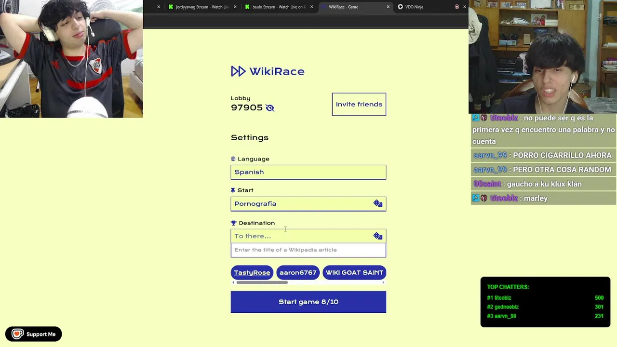The height and width of the screenshot is (347, 617).
Task: Click the right webcam feed thumbnail
Action: pos(543,57)
